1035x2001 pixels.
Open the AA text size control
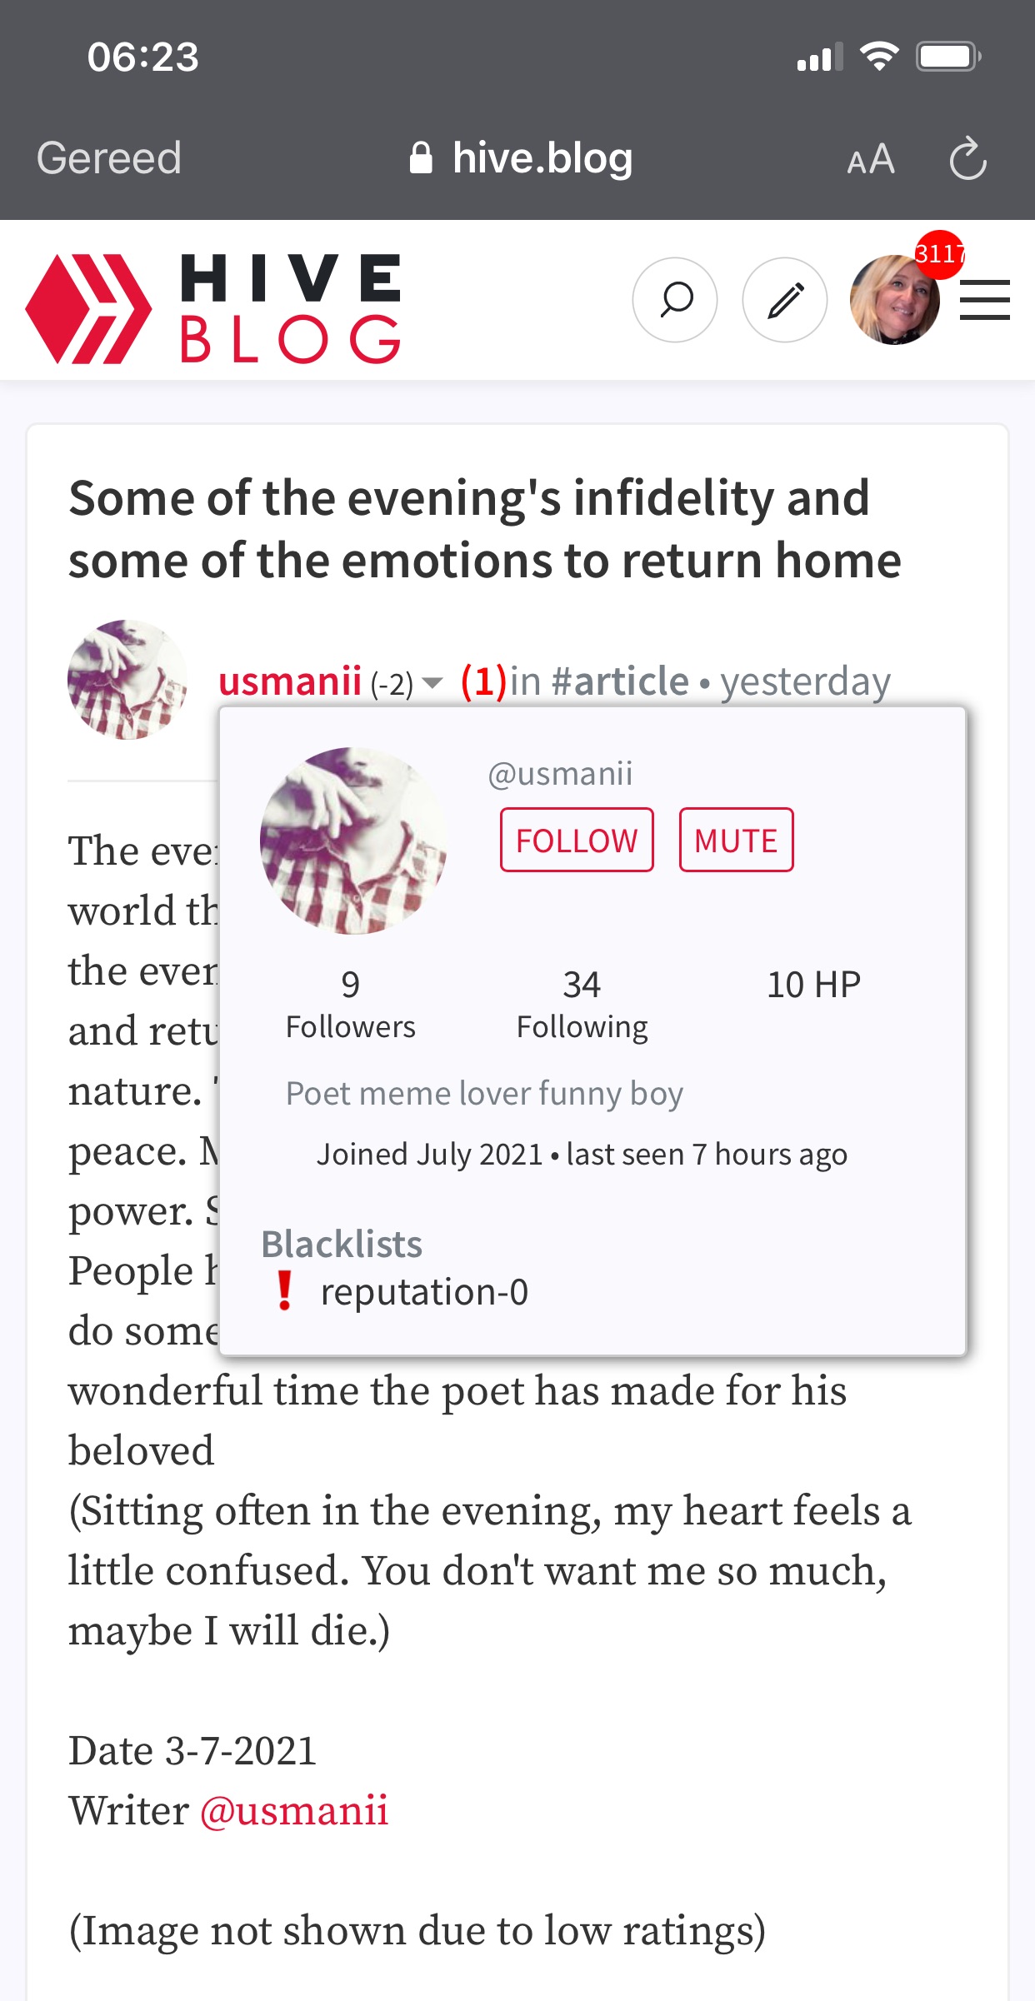[x=871, y=158]
